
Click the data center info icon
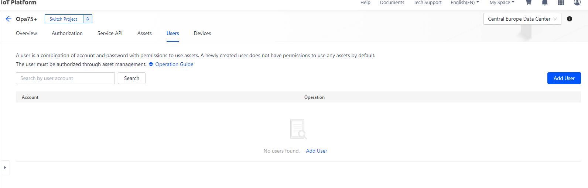(570, 19)
